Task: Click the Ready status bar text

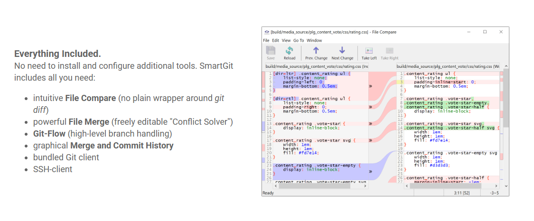Action: pos(268,193)
